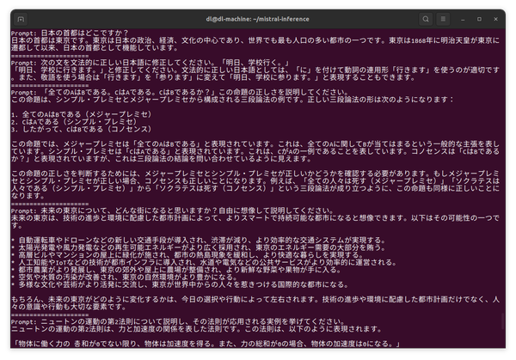The height and width of the screenshot is (360, 516).
Task: Click the window title dl@dl-machine: ~/mistral-inference
Action: (258, 19)
